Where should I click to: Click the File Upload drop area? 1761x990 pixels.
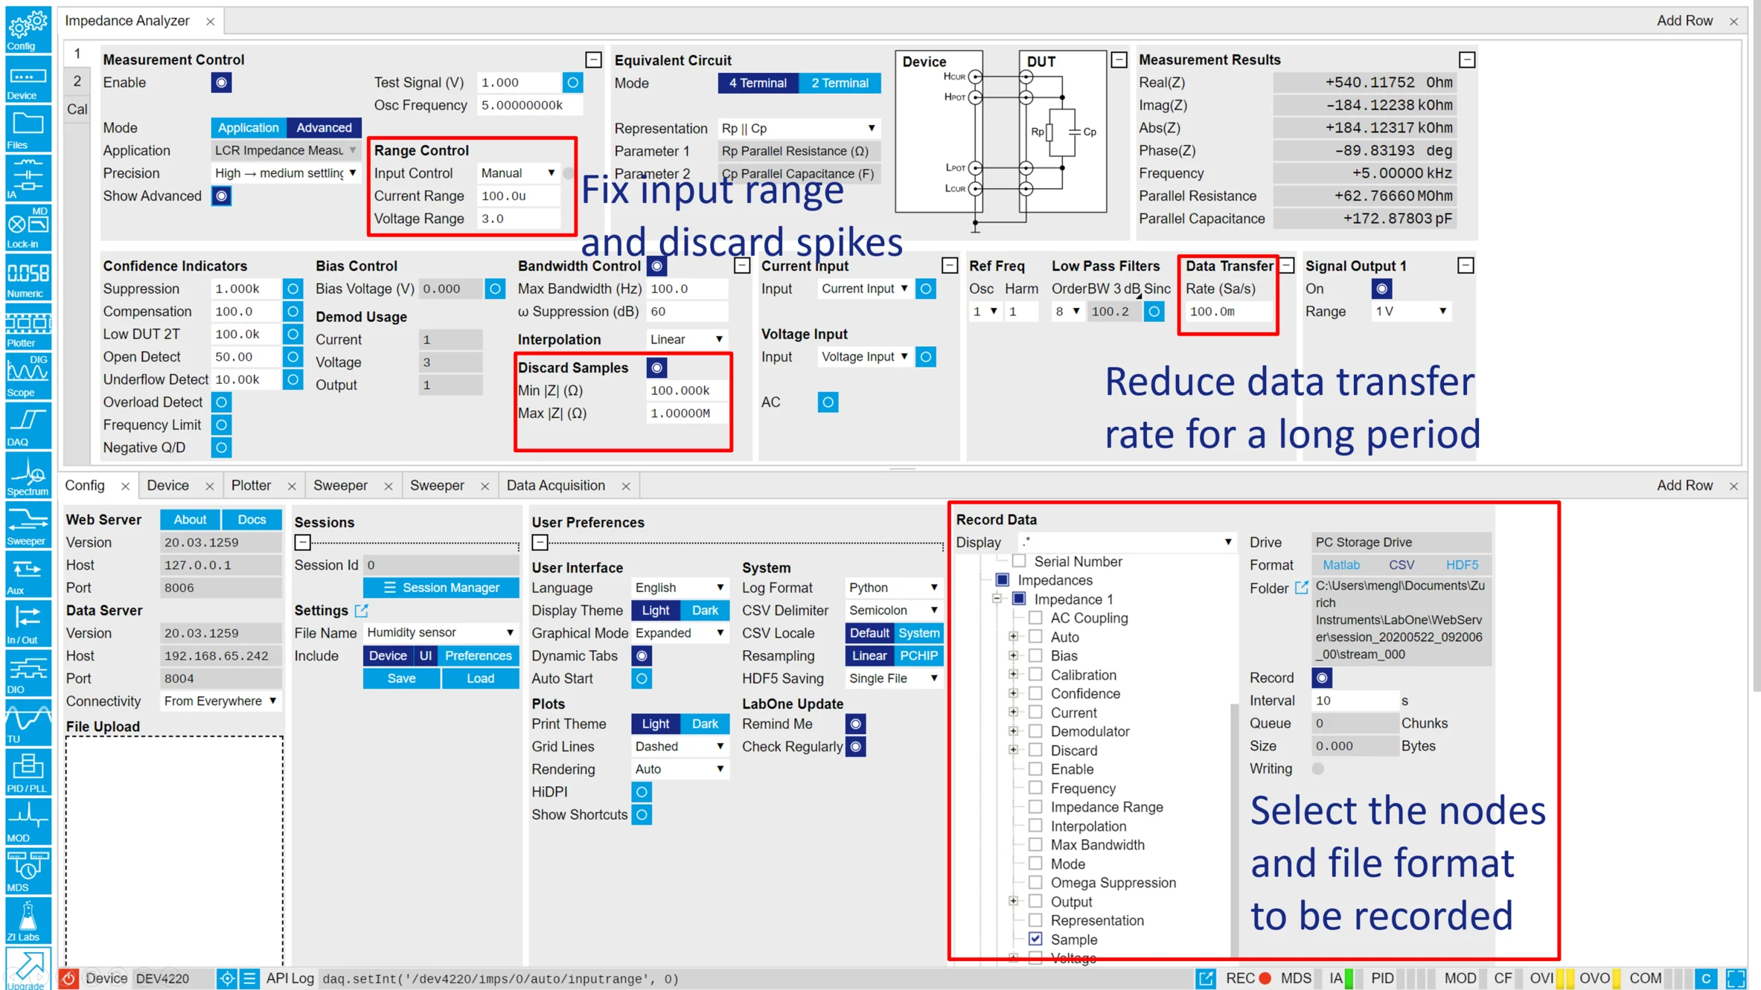pyautogui.click(x=174, y=851)
